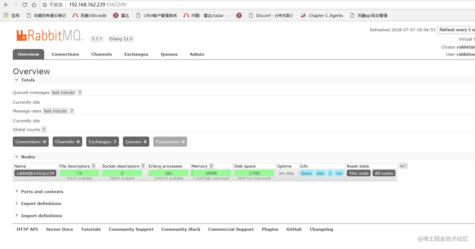Open the 百融api后台管理 bookmark
The width and height of the screenshot is (475, 249).
click(x=368, y=15)
